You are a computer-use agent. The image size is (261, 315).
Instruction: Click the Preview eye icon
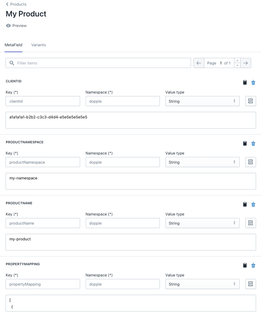tap(8, 26)
